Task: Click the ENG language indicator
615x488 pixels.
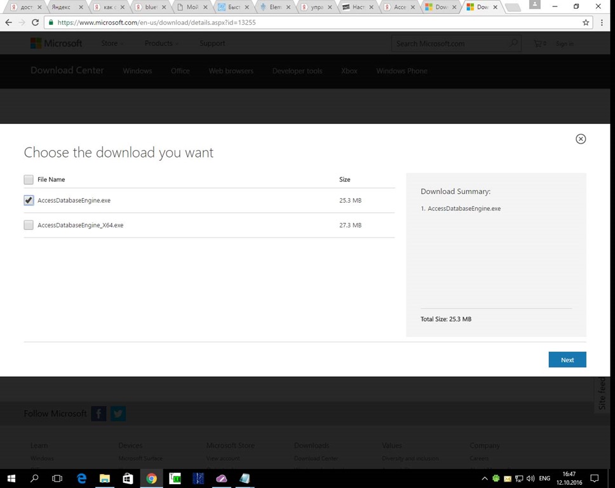Action: click(544, 478)
